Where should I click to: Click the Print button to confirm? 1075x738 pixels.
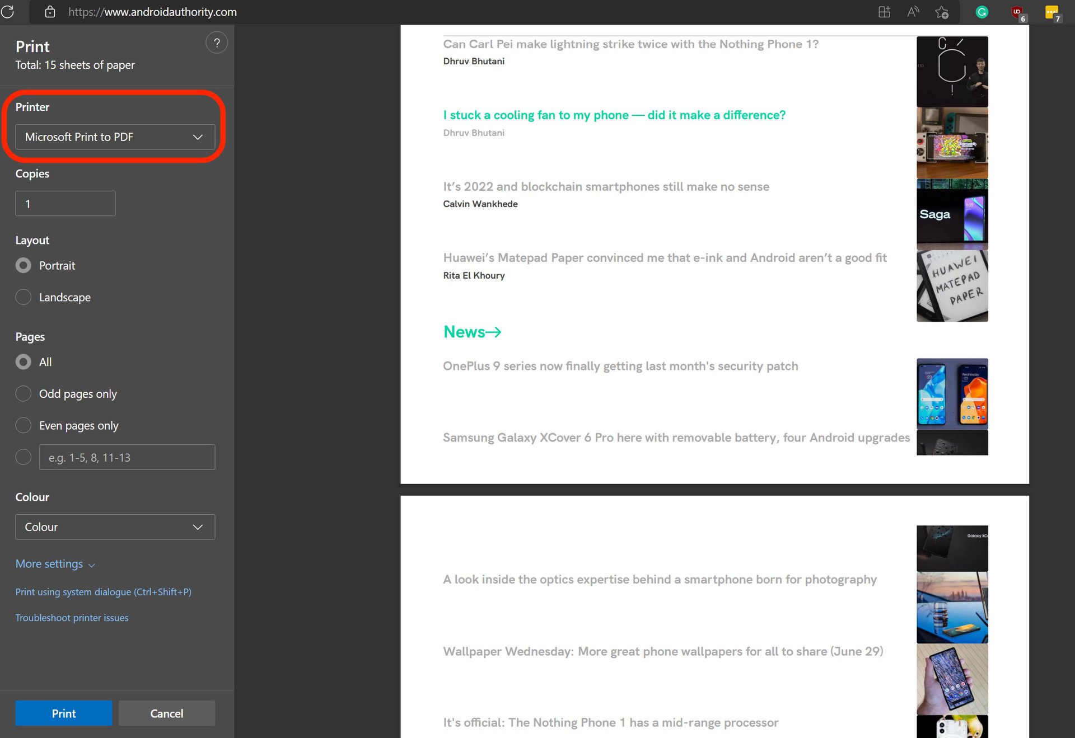[64, 713]
